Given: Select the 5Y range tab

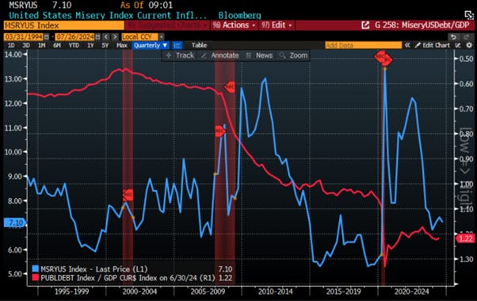Looking at the screenshot, I should (105, 45).
